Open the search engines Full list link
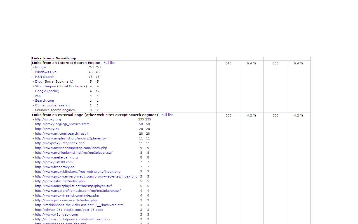The height and width of the screenshot is (224, 358). [x=109, y=63]
